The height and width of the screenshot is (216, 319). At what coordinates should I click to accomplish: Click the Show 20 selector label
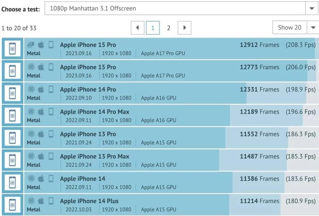[289, 27]
